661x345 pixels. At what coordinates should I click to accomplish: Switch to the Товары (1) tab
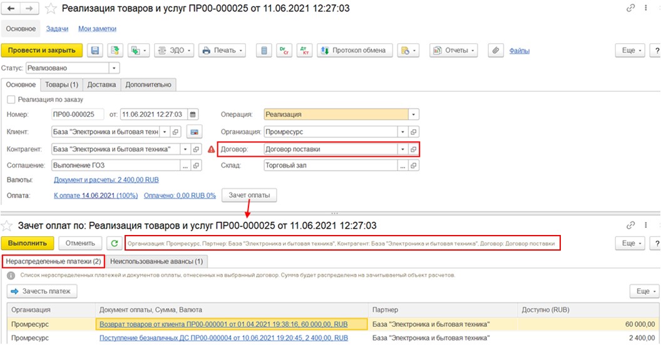click(x=61, y=84)
